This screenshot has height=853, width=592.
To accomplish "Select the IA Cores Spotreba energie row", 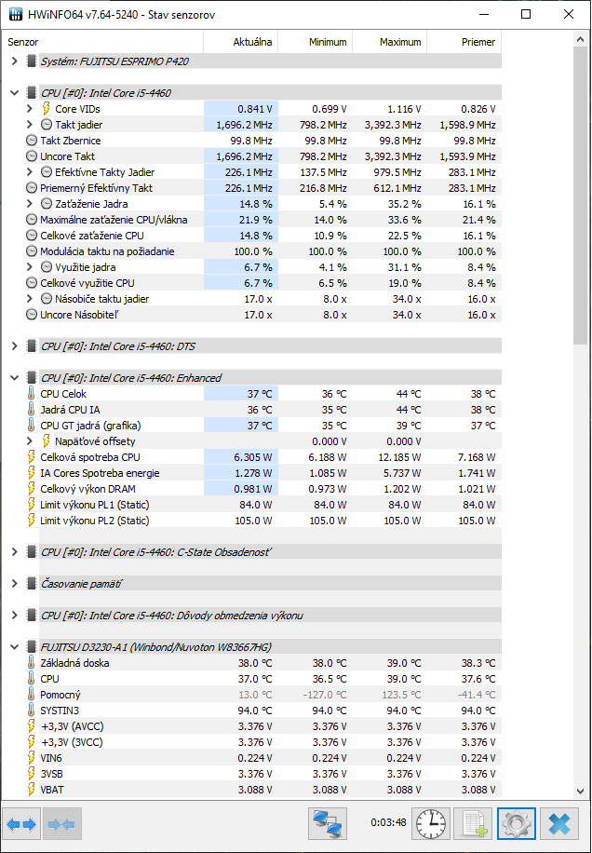I will point(262,473).
